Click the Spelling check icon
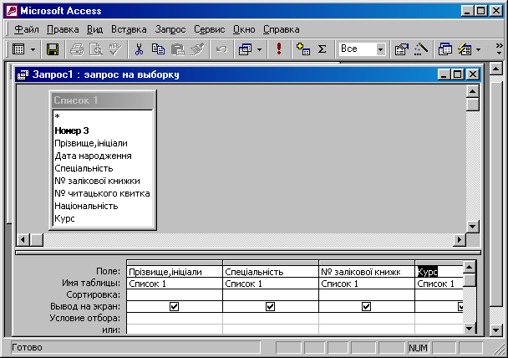 click(x=115, y=49)
